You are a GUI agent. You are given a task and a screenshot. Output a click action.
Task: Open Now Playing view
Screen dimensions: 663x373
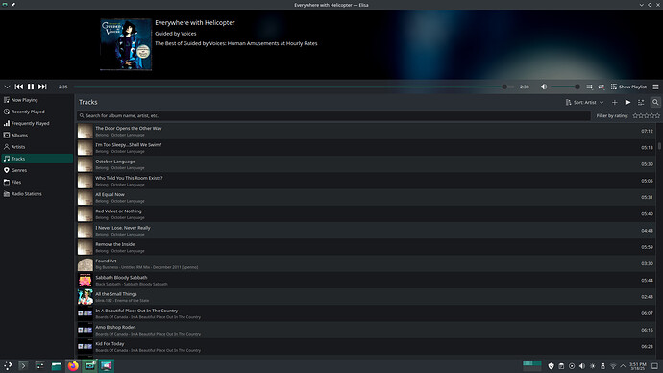pyautogui.click(x=37, y=100)
